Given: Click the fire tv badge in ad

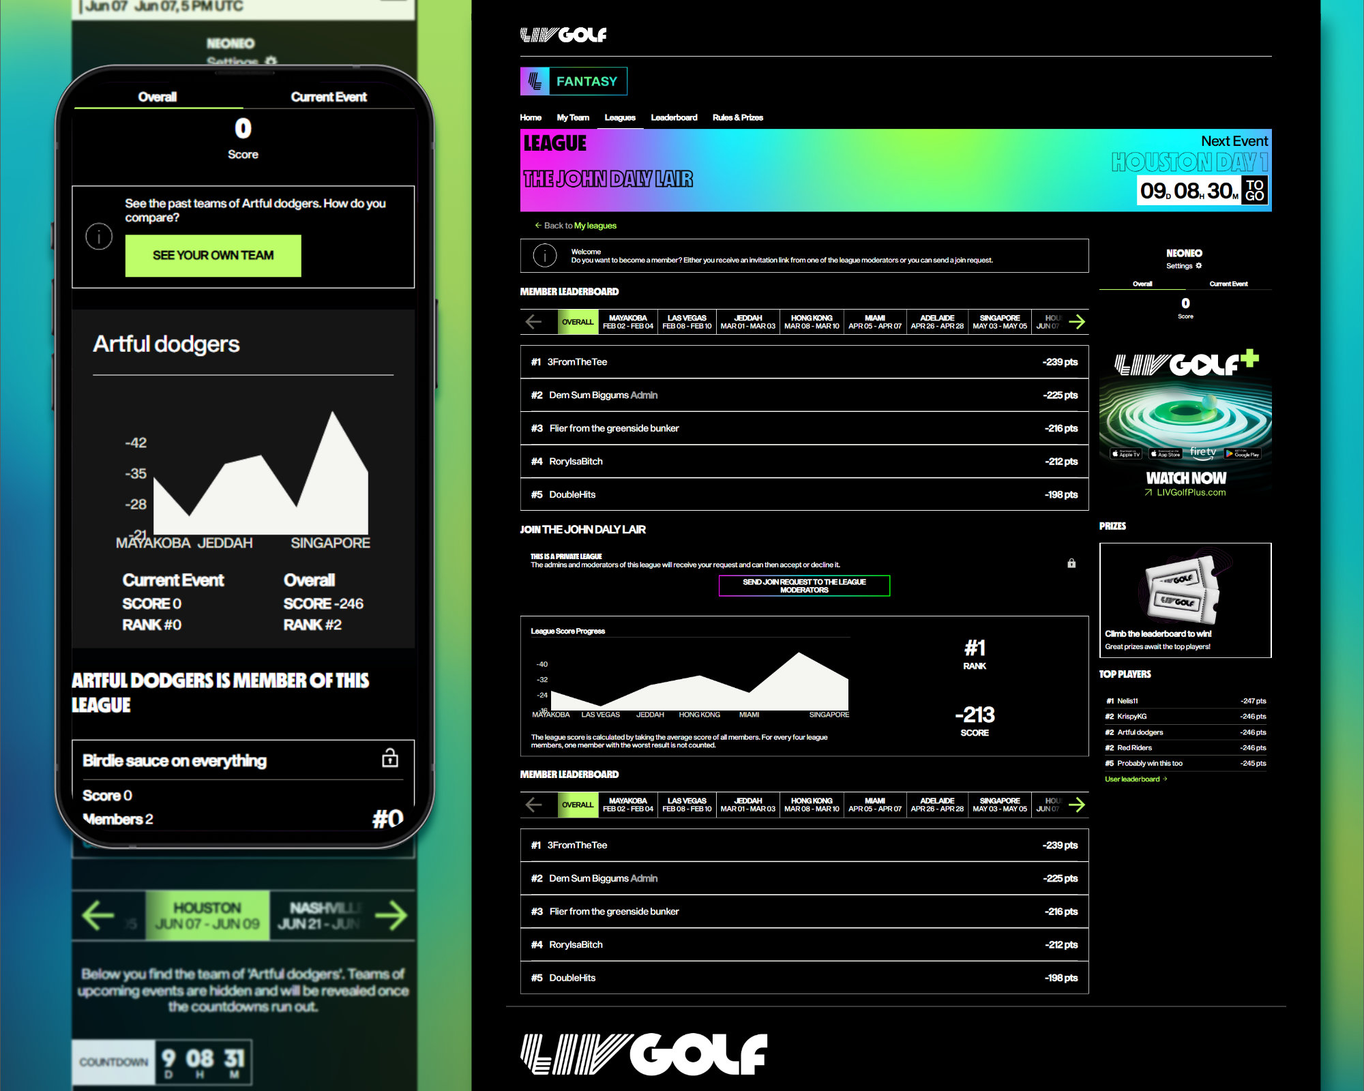Looking at the screenshot, I should (1203, 452).
